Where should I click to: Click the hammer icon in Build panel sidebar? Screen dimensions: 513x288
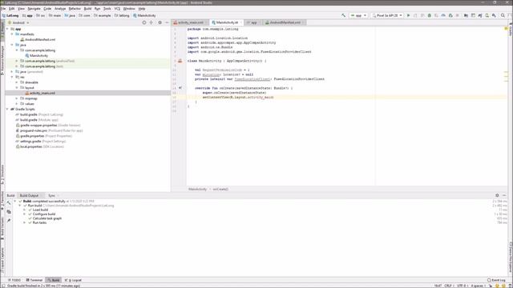click(x=9, y=203)
